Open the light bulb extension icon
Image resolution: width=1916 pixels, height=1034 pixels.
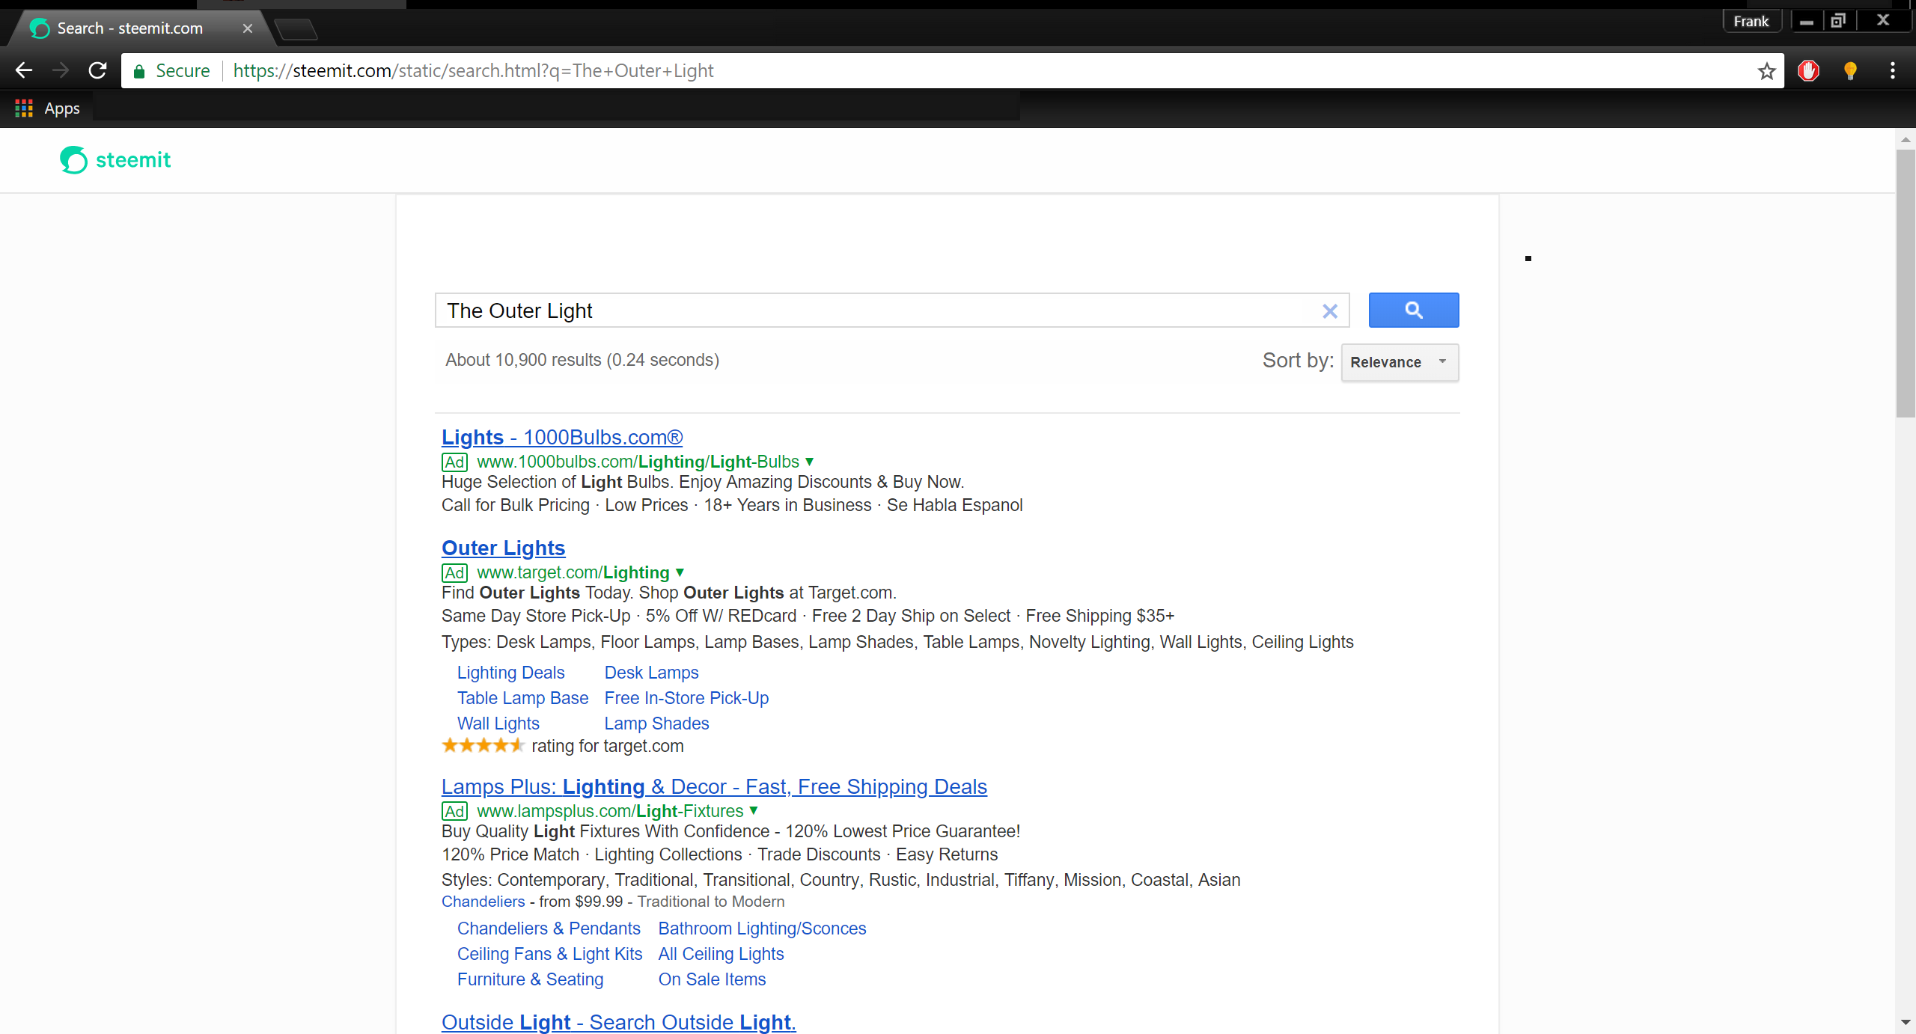[x=1850, y=71]
